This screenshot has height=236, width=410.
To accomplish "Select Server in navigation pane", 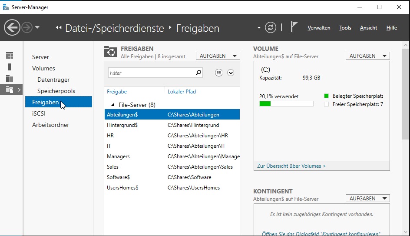I will [x=40, y=57].
